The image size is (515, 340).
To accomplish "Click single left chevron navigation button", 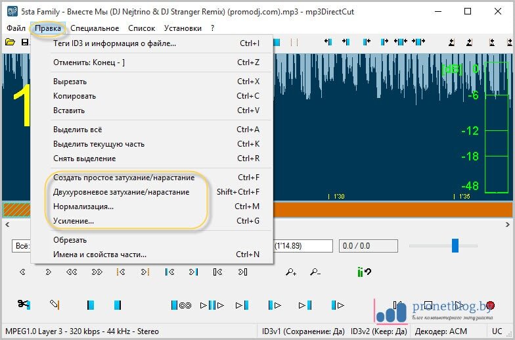I will tap(22, 272).
